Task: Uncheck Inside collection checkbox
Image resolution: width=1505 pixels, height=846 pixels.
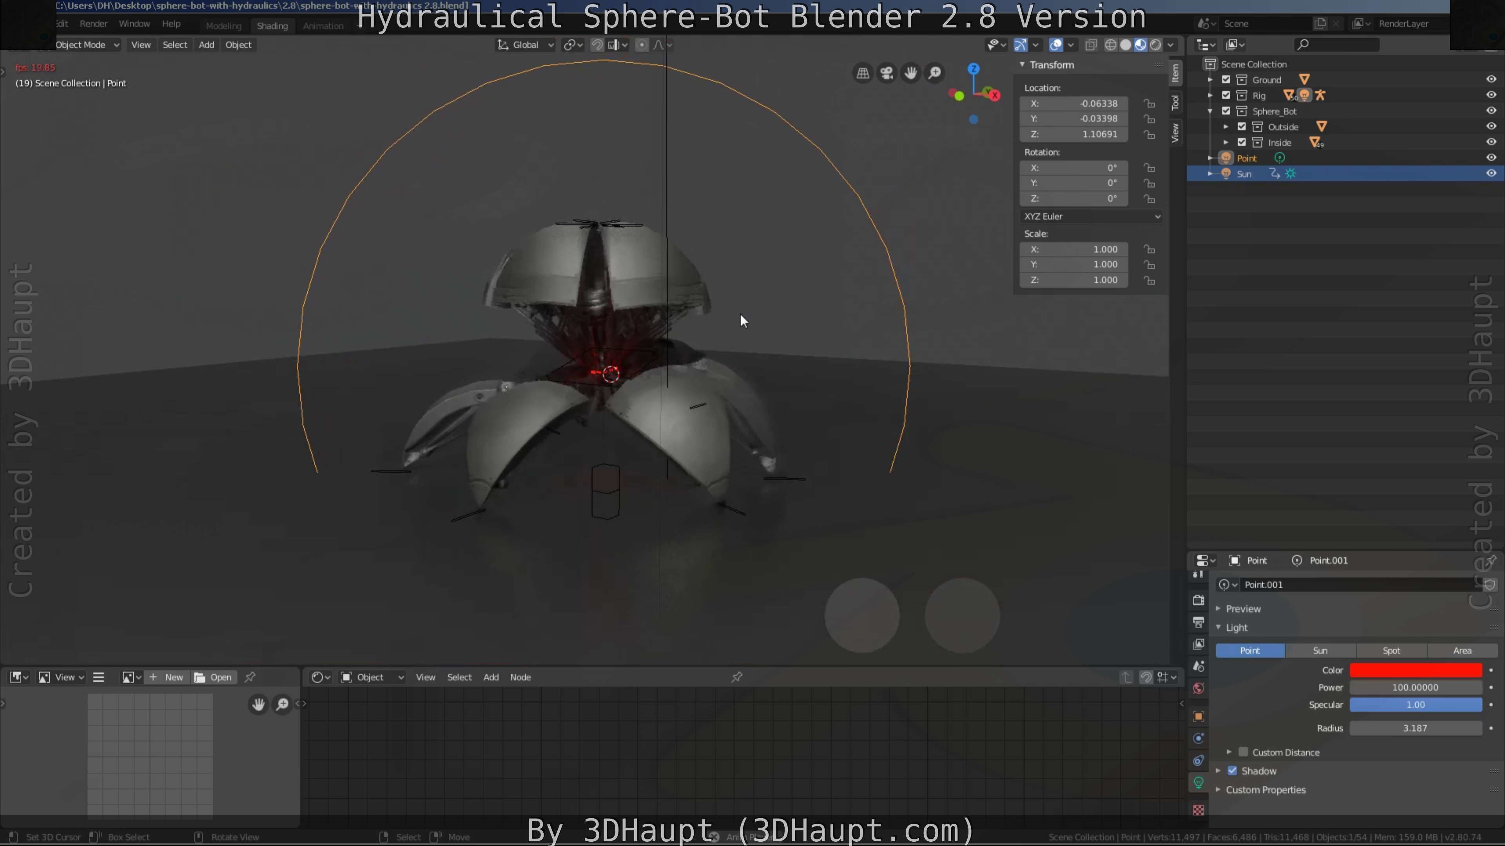Action: pos(1242,143)
